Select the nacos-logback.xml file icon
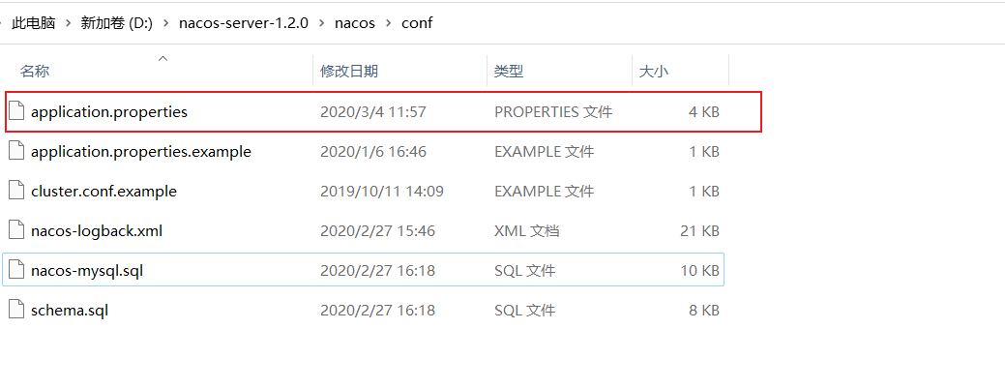The width and height of the screenshot is (1005, 389). pyautogui.click(x=17, y=230)
